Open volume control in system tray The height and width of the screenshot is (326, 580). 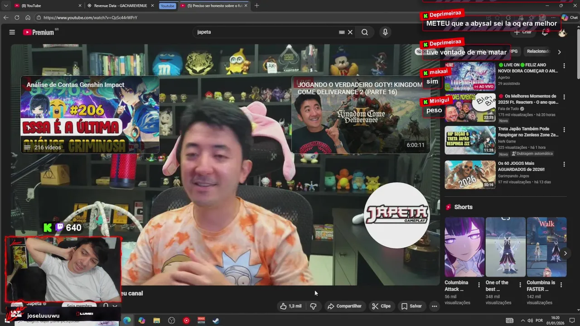click(x=530, y=321)
